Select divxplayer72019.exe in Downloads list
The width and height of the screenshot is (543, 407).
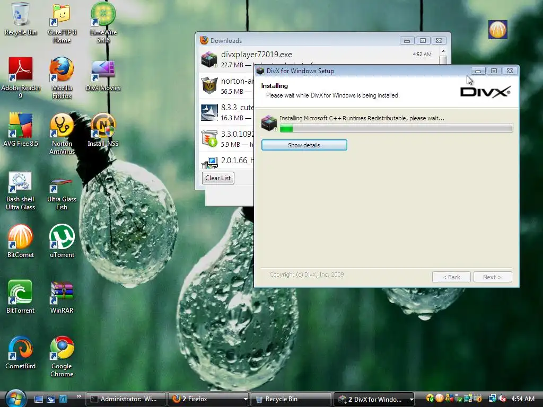point(319,59)
